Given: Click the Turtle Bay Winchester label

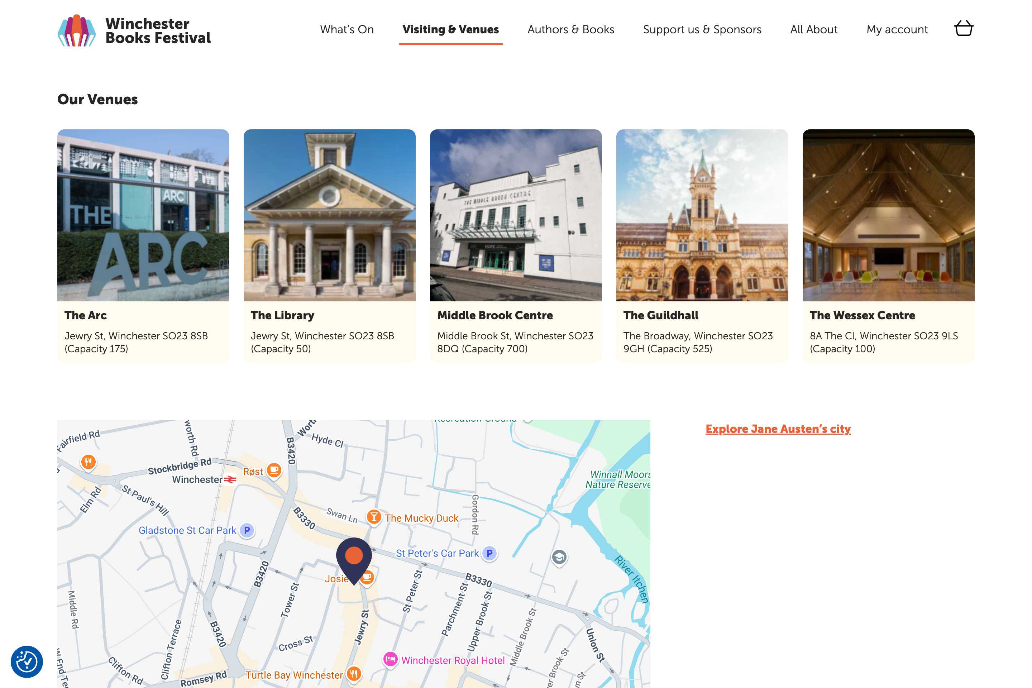Looking at the screenshot, I should pos(294,675).
